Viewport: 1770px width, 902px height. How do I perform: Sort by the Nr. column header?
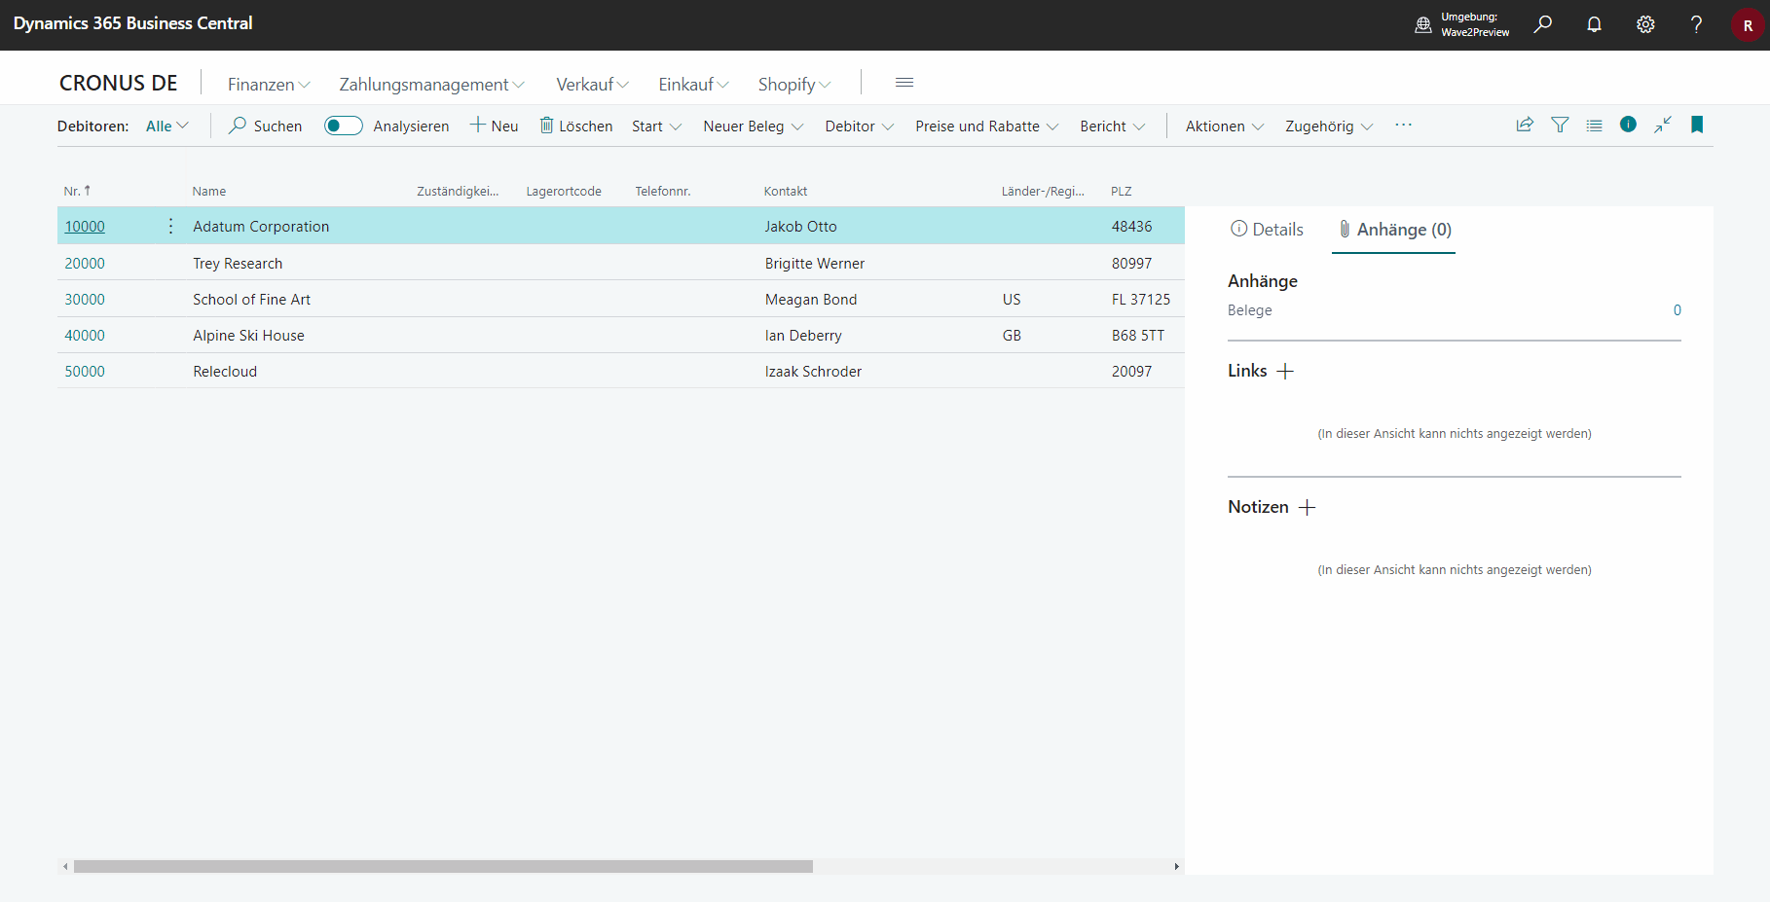77,191
